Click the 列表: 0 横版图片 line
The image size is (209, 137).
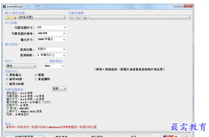tap(18, 115)
